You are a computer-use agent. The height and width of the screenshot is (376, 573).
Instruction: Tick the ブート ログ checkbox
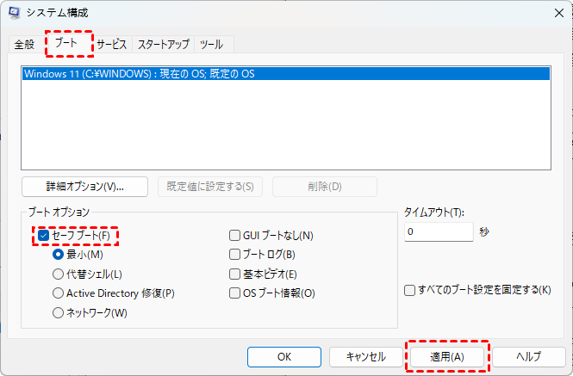(x=234, y=255)
